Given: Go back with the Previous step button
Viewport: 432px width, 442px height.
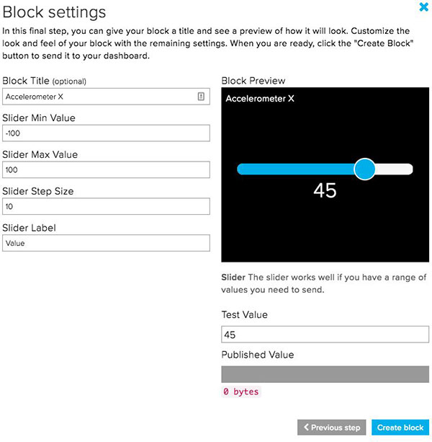Looking at the screenshot, I should tap(332, 428).
